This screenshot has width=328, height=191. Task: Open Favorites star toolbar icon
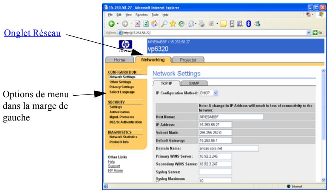(x=173, y=24)
